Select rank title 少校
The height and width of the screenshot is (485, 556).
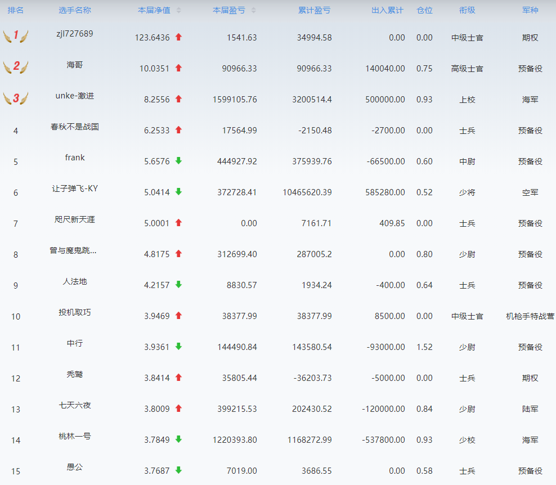(467, 440)
